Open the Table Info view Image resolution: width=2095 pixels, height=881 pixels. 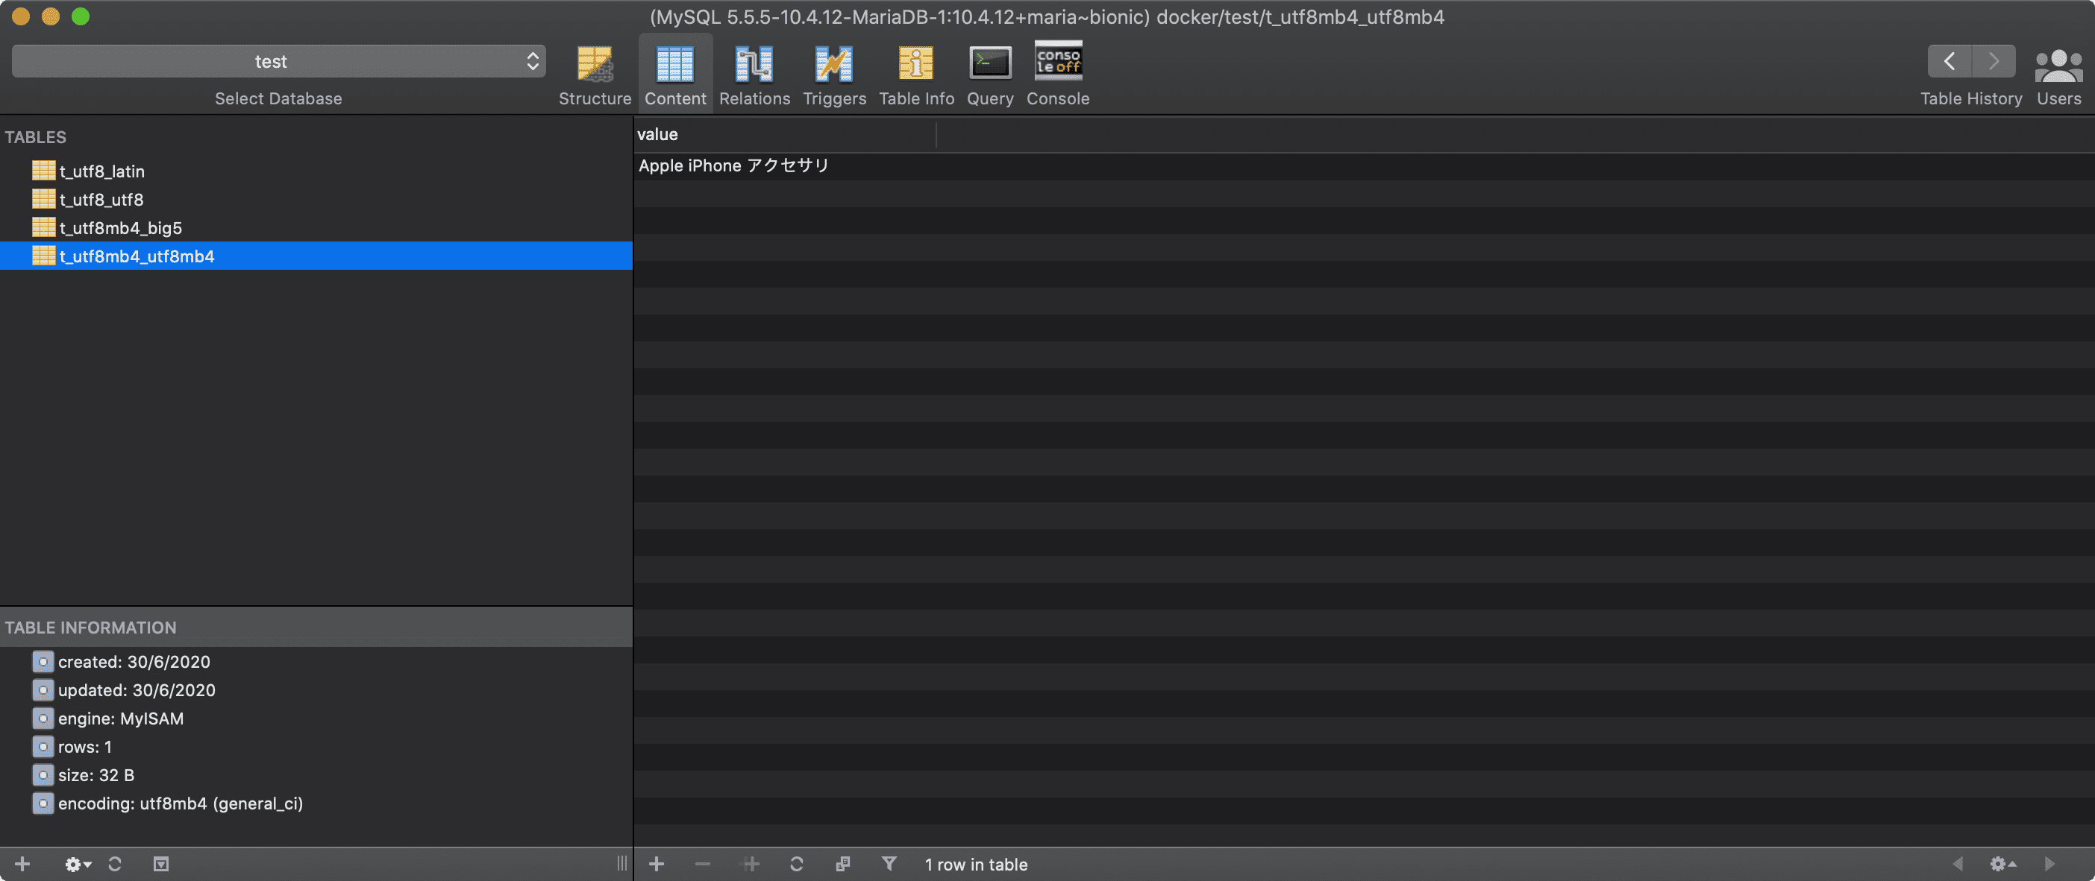tap(915, 75)
